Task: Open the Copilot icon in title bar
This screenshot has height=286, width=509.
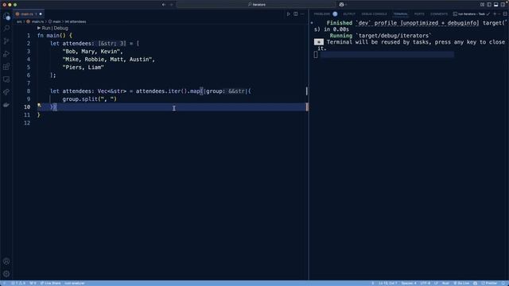Action: pyautogui.click(x=341, y=5)
